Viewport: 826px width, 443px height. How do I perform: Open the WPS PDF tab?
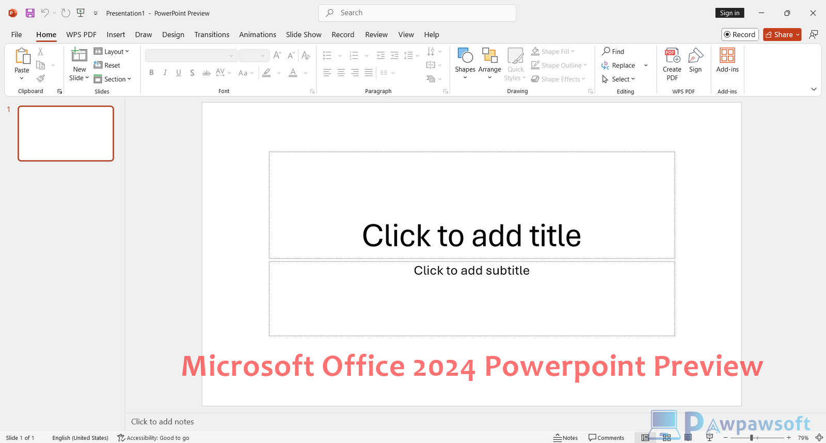pyautogui.click(x=81, y=35)
